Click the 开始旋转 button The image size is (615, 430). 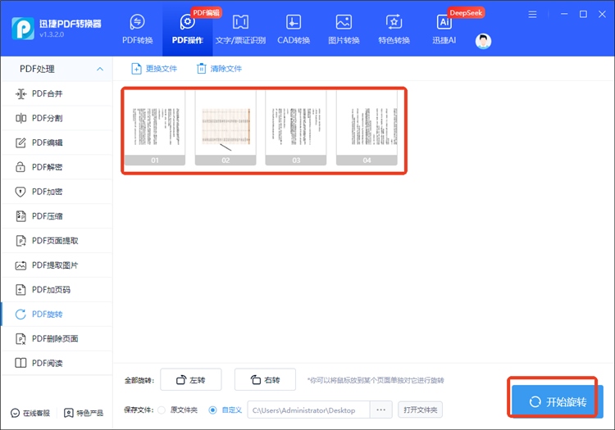[x=558, y=402]
